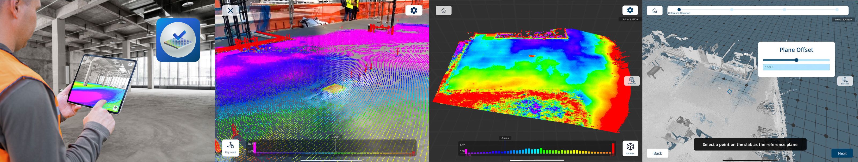The height and width of the screenshot is (162, 858).
Task: Click the '8.4%' histogram scale label
Action: pyautogui.click(x=462, y=145)
